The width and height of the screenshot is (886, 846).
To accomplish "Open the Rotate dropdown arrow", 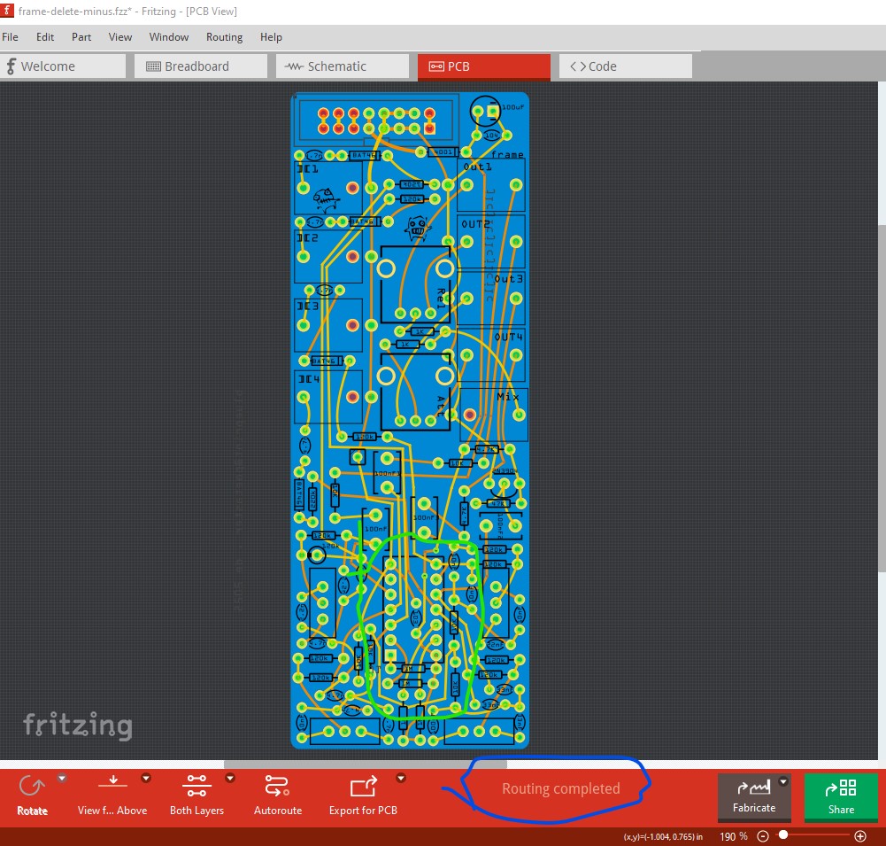I will tap(62, 779).
